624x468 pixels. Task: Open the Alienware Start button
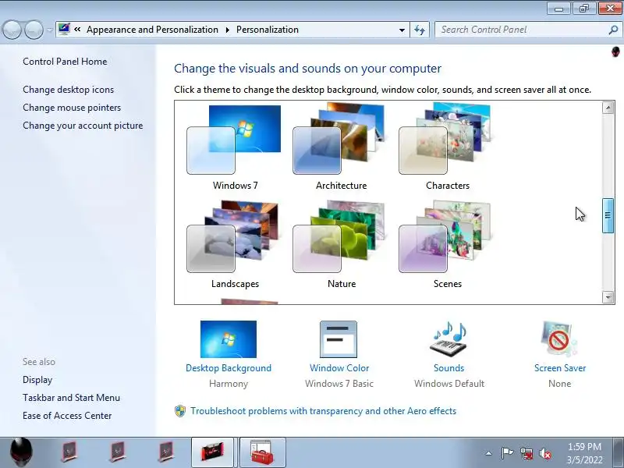tap(20, 452)
